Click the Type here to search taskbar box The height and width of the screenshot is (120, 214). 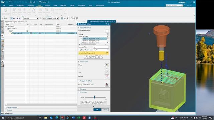tap(21, 118)
